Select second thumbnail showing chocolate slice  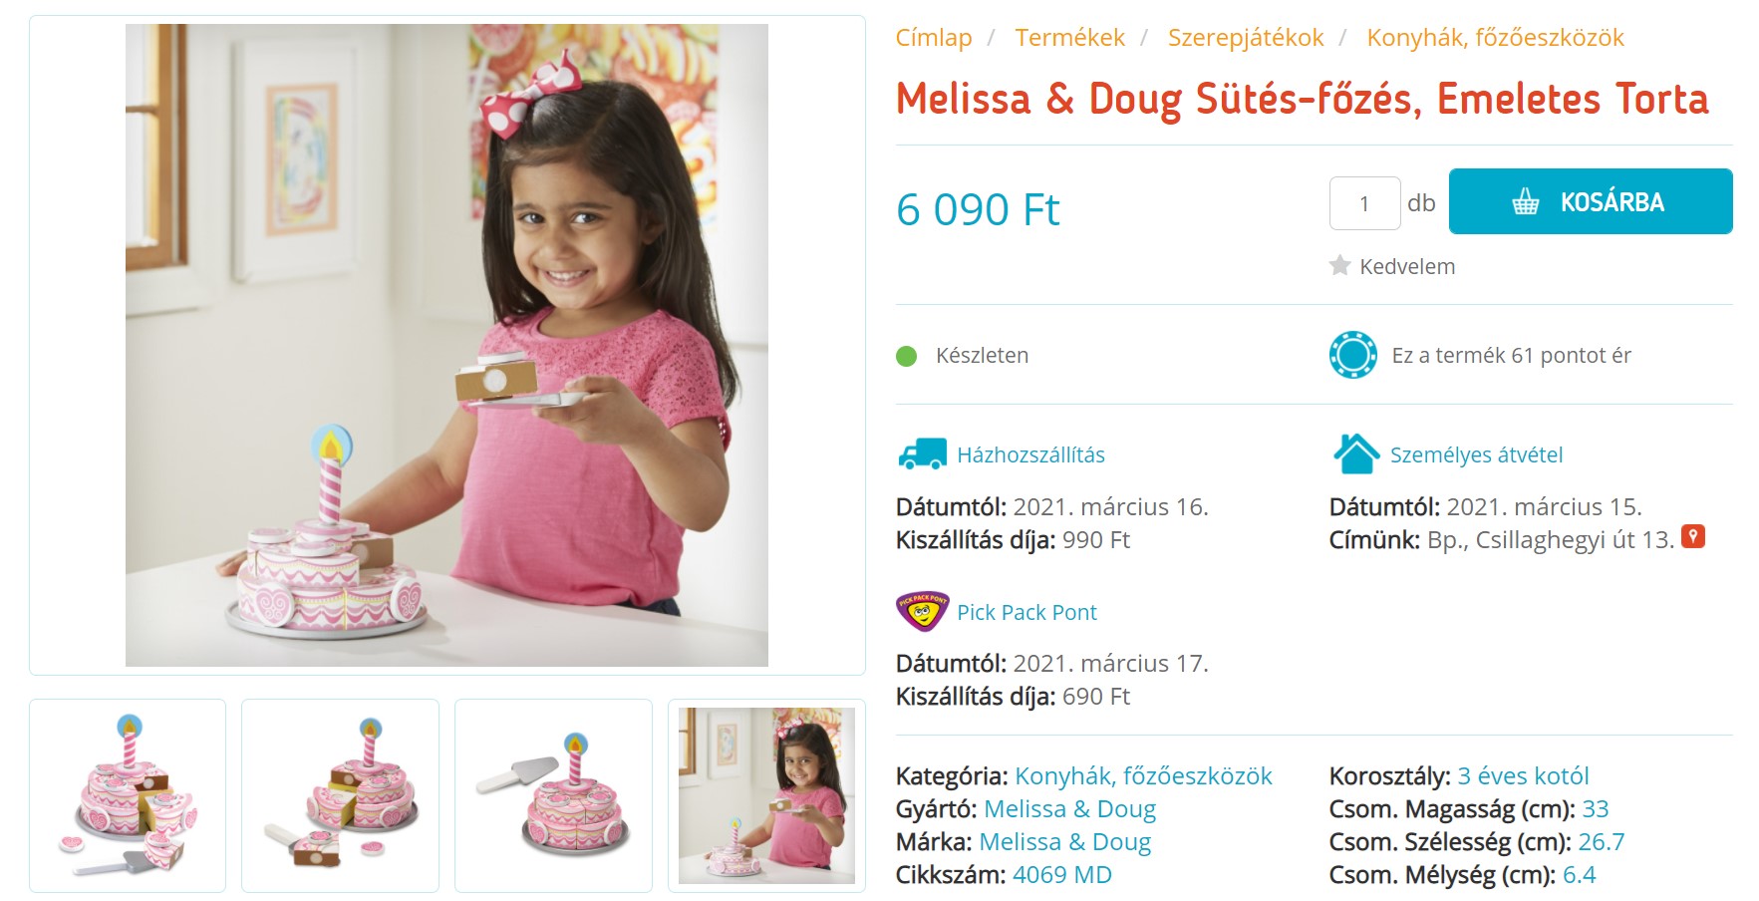pos(340,795)
